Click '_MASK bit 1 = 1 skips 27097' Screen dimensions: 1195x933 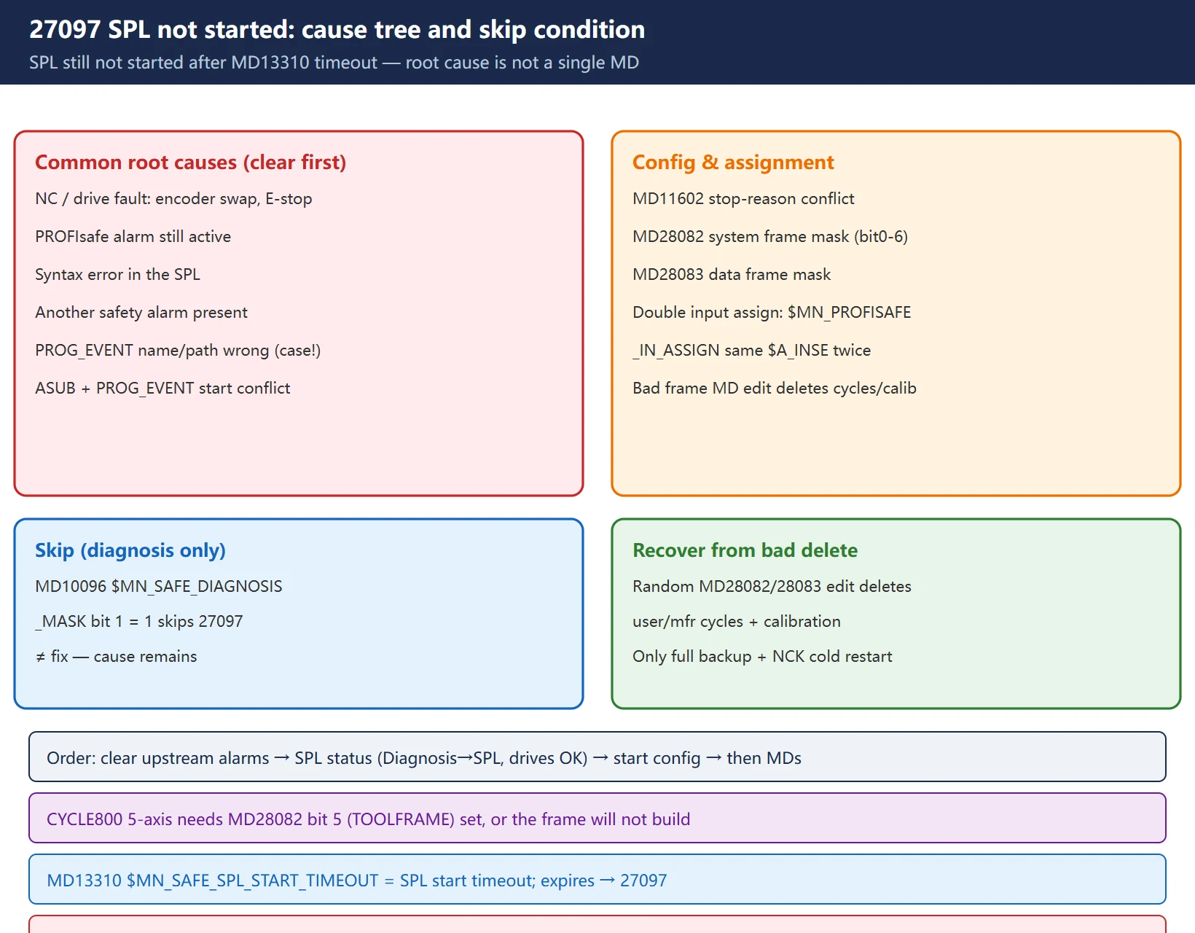(x=138, y=622)
